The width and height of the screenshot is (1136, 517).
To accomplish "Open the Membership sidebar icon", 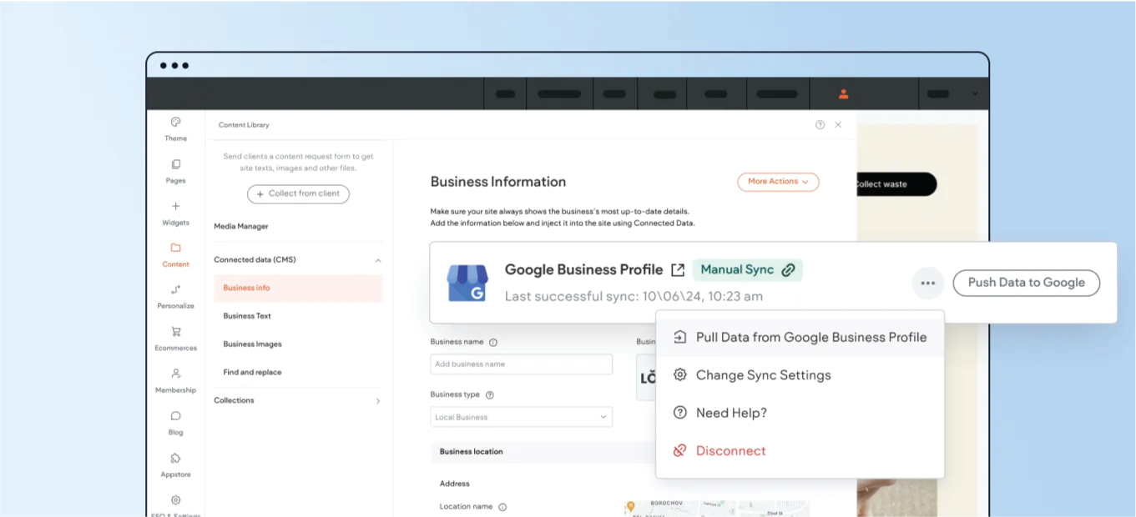I will pyautogui.click(x=175, y=374).
